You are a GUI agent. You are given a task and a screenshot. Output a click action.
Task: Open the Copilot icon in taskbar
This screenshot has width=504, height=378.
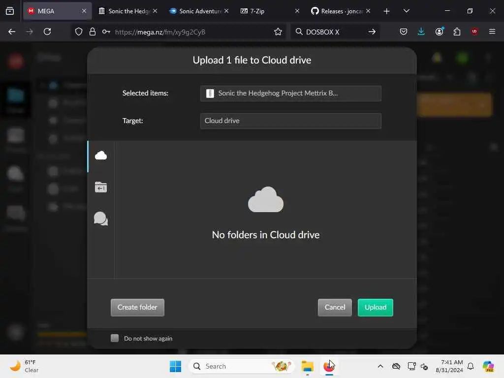click(x=488, y=366)
